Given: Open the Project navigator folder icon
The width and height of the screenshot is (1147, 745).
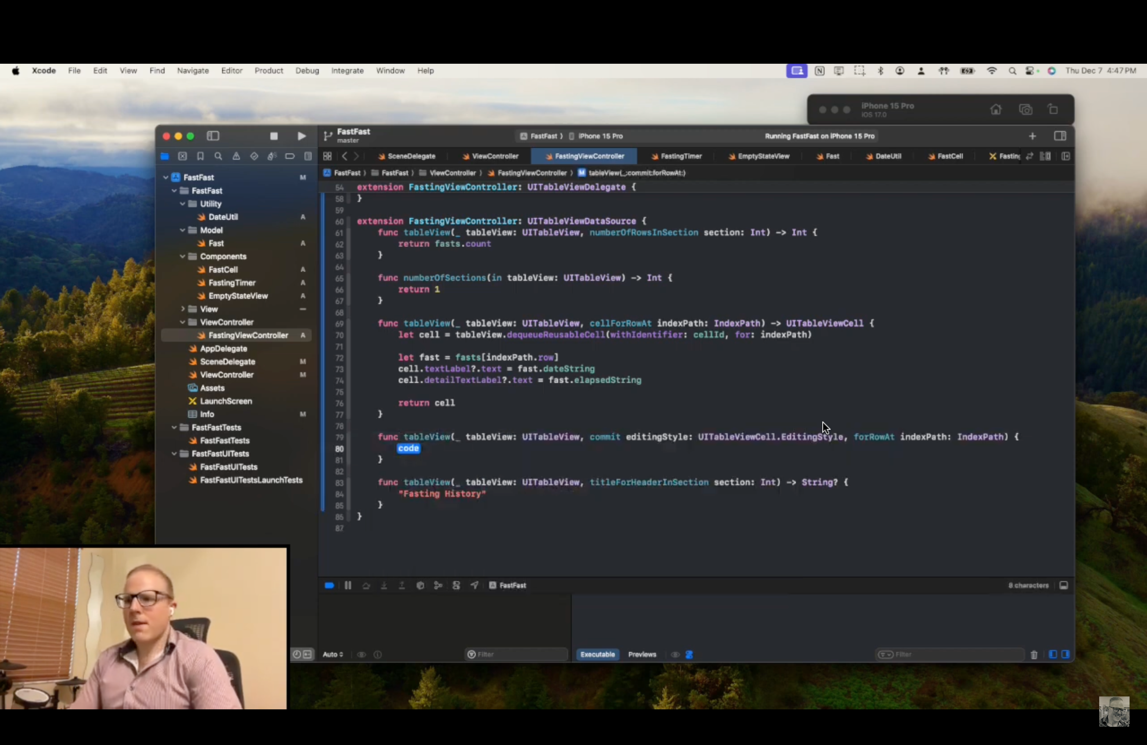Looking at the screenshot, I should (165, 156).
